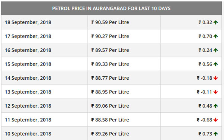Click red down arrow beside ₹ -0.18

215,78
